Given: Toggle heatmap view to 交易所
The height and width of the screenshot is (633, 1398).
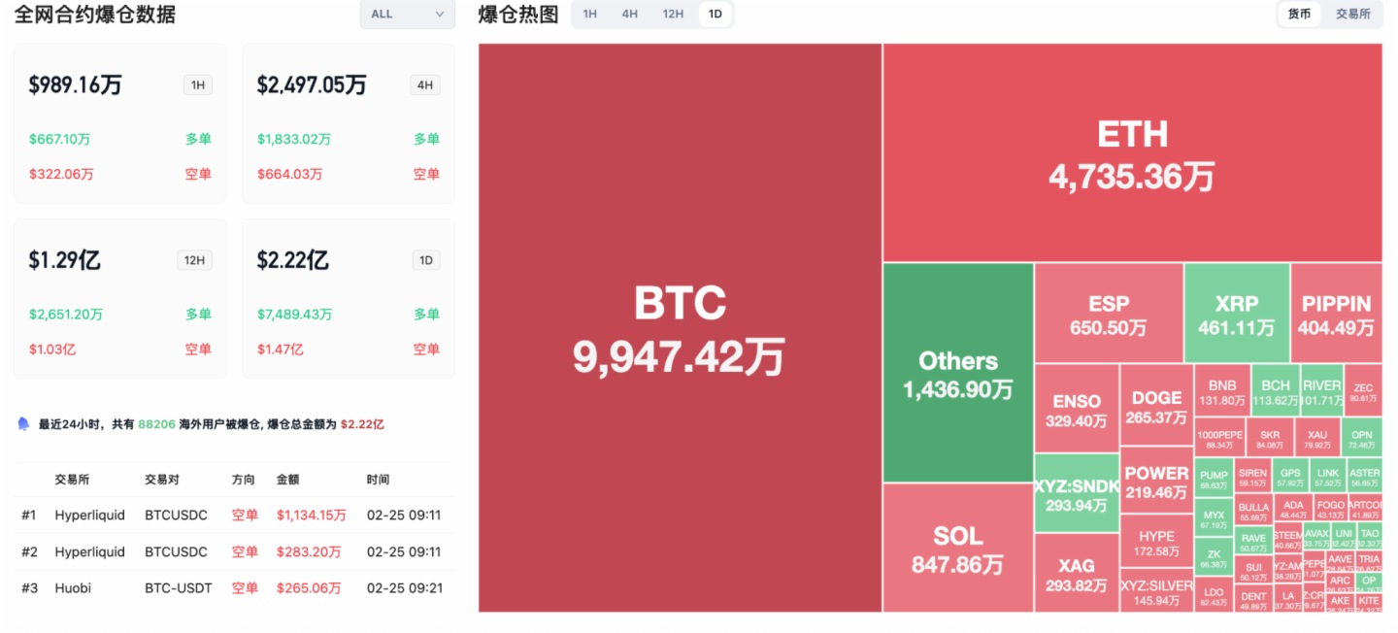Looking at the screenshot, I should click(x=1352, y=14).
